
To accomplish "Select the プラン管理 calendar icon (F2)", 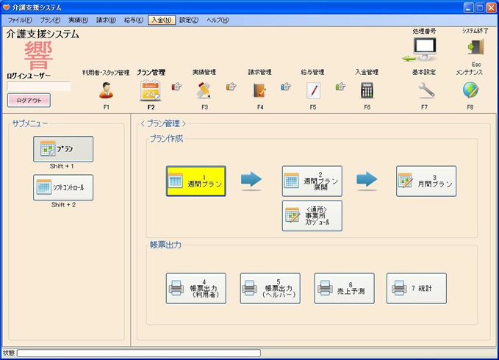I will pyautogui.click(x=150, y=90).
